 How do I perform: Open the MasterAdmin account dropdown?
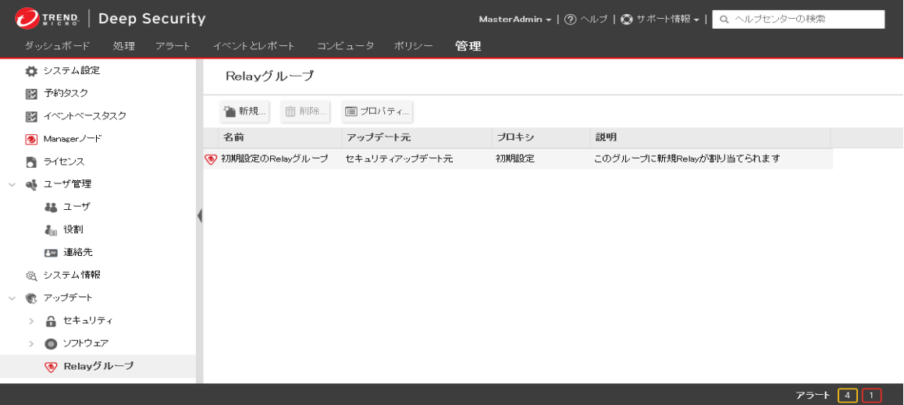point(515,19)
